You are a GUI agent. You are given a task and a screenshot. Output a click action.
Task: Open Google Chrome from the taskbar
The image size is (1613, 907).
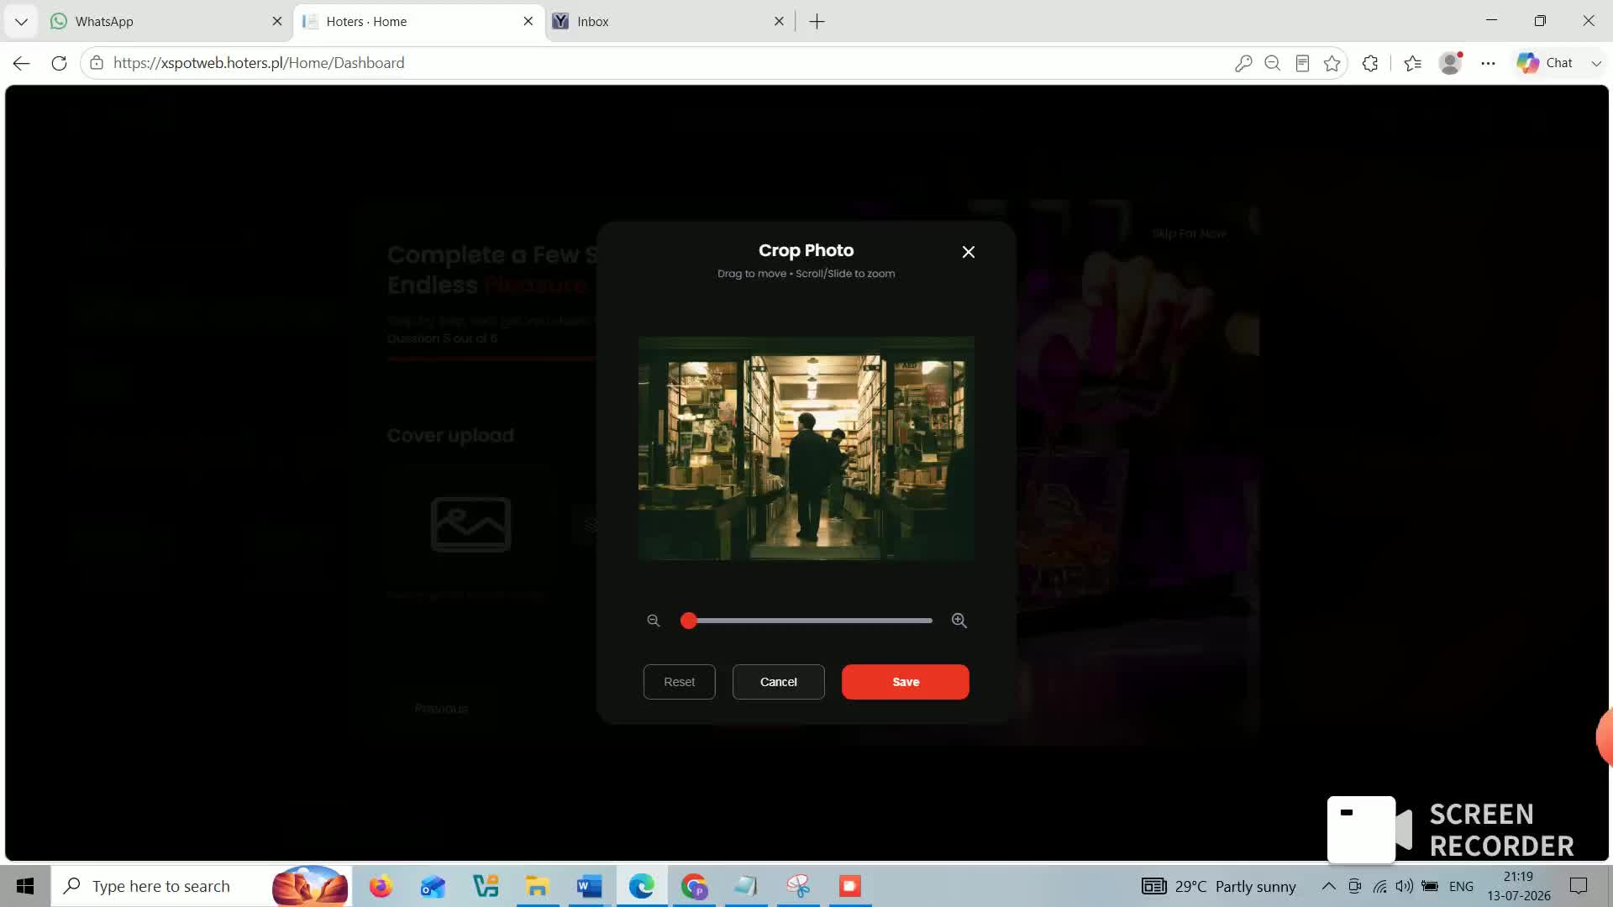click(x=694, y=886)
